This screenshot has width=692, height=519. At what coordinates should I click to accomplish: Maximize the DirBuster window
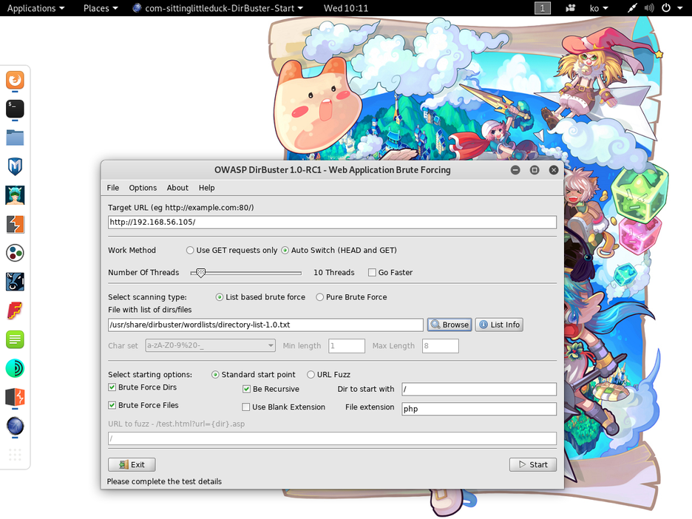tap(535, 170)
